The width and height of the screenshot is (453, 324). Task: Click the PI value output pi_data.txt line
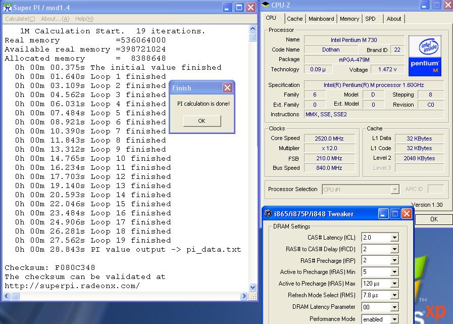(128, 249)
